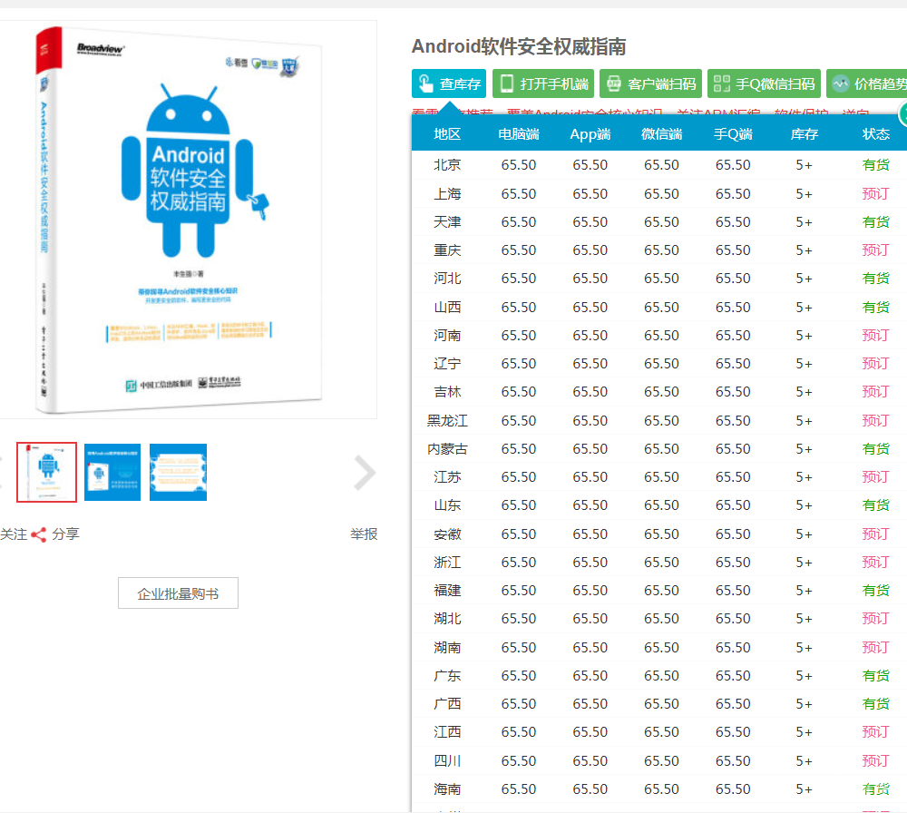
Task: Click the 查库存 stock check button
Action: click(x=448, y=83)
